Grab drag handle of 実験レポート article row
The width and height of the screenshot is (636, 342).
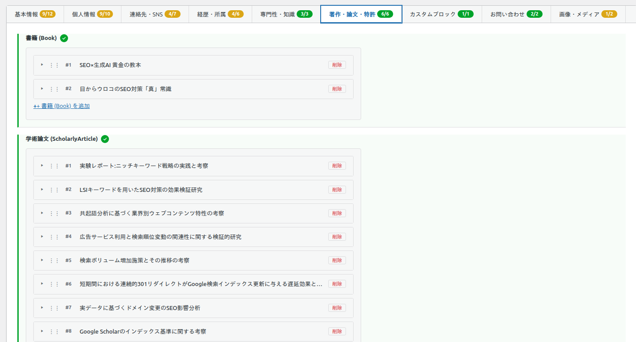pyautogui.click(x=54, y=166)
